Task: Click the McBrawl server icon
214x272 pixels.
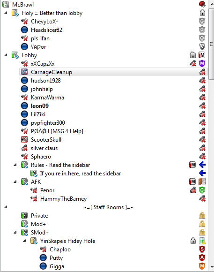Action: pyautogui.click(x=6, y=4)
